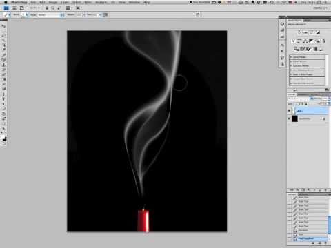This screenshot has width=331, height=248.
Task: Click the Hand tool in application bar
Action: (47, 8)
